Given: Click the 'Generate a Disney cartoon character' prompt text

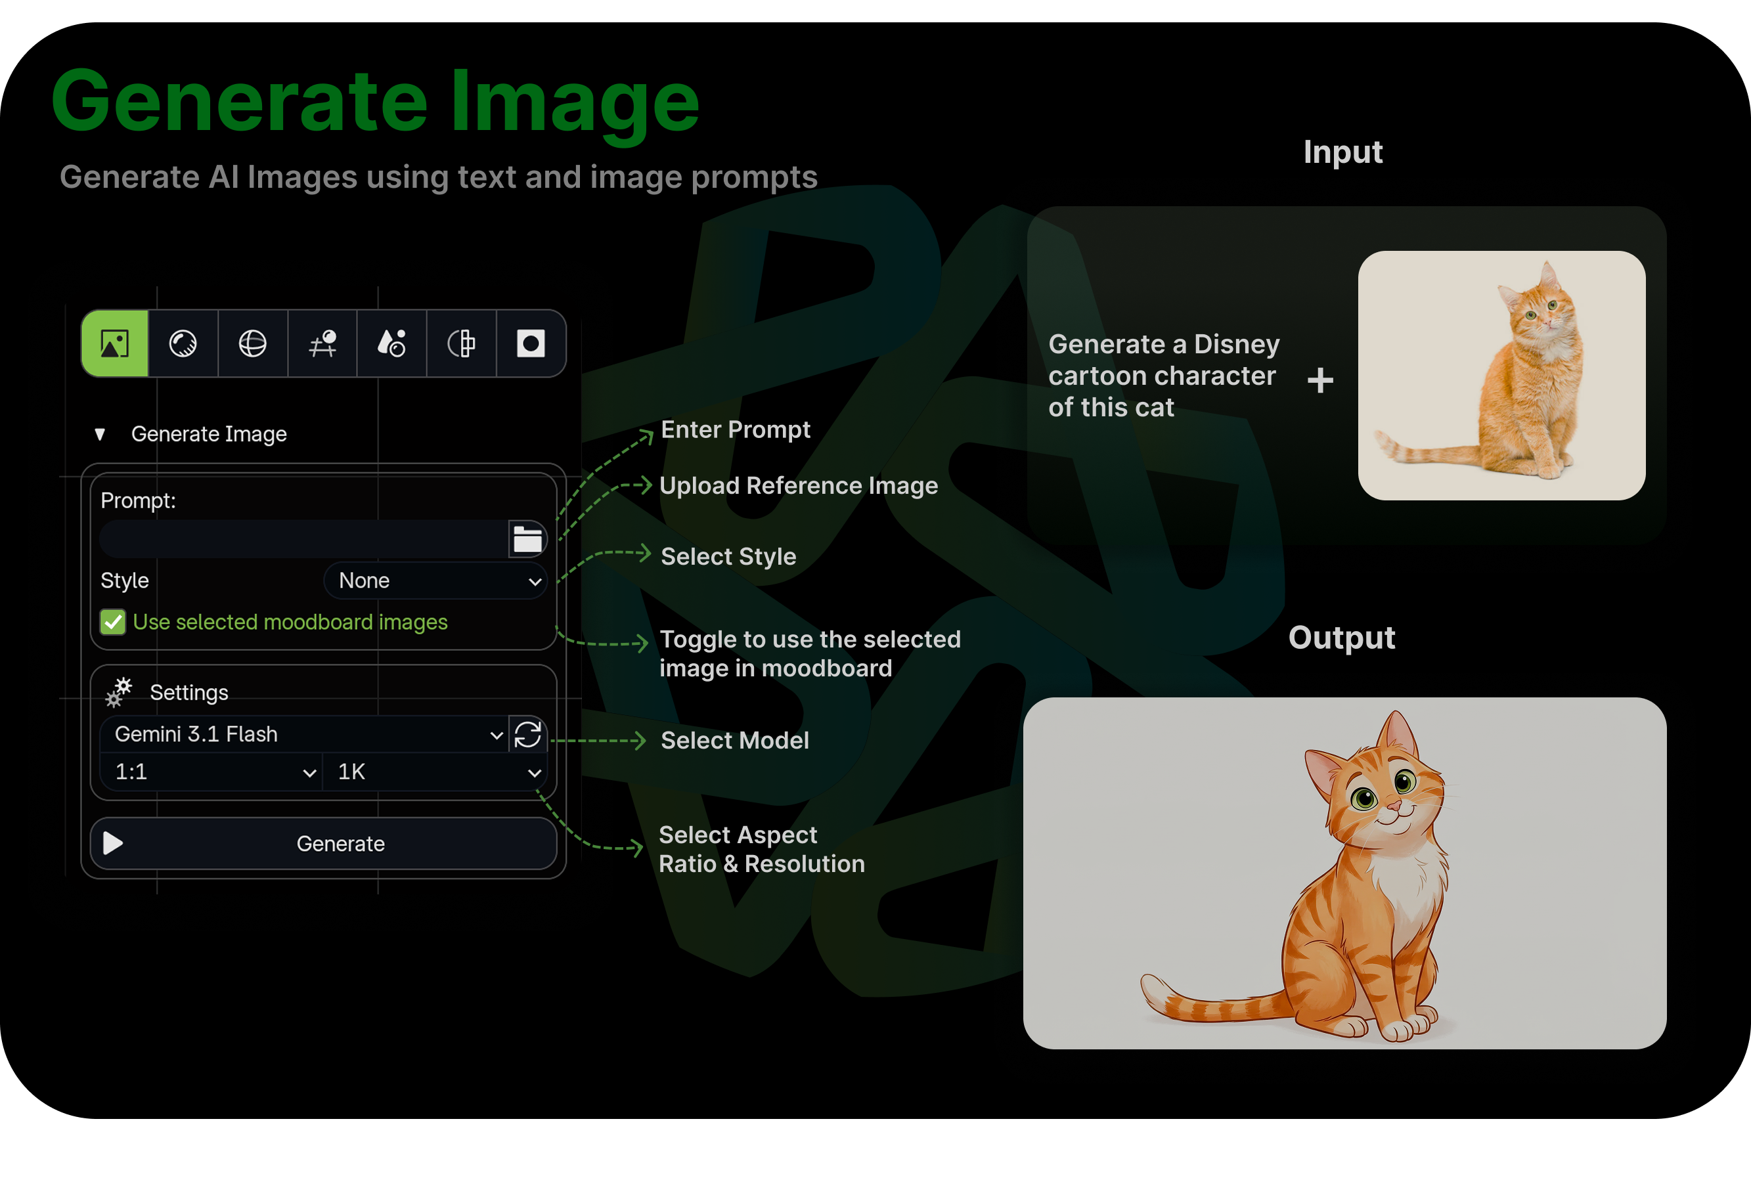Looking at the screenshot, I should (1164, 375).
